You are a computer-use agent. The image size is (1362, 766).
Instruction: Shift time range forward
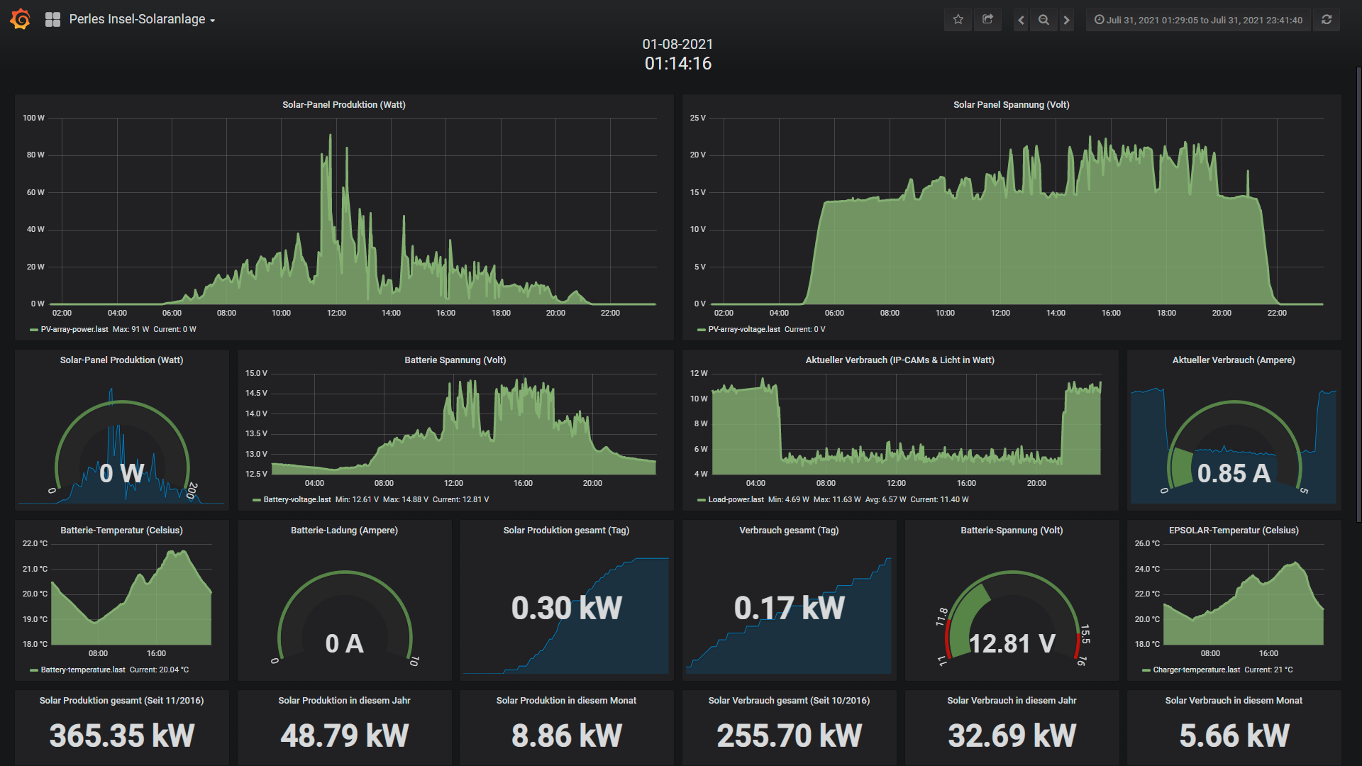click(x=1066, y=20)
